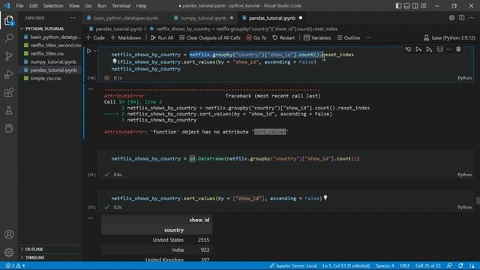
Task: Change the first cell's Python language mode
Action: (x=464, y=78)
